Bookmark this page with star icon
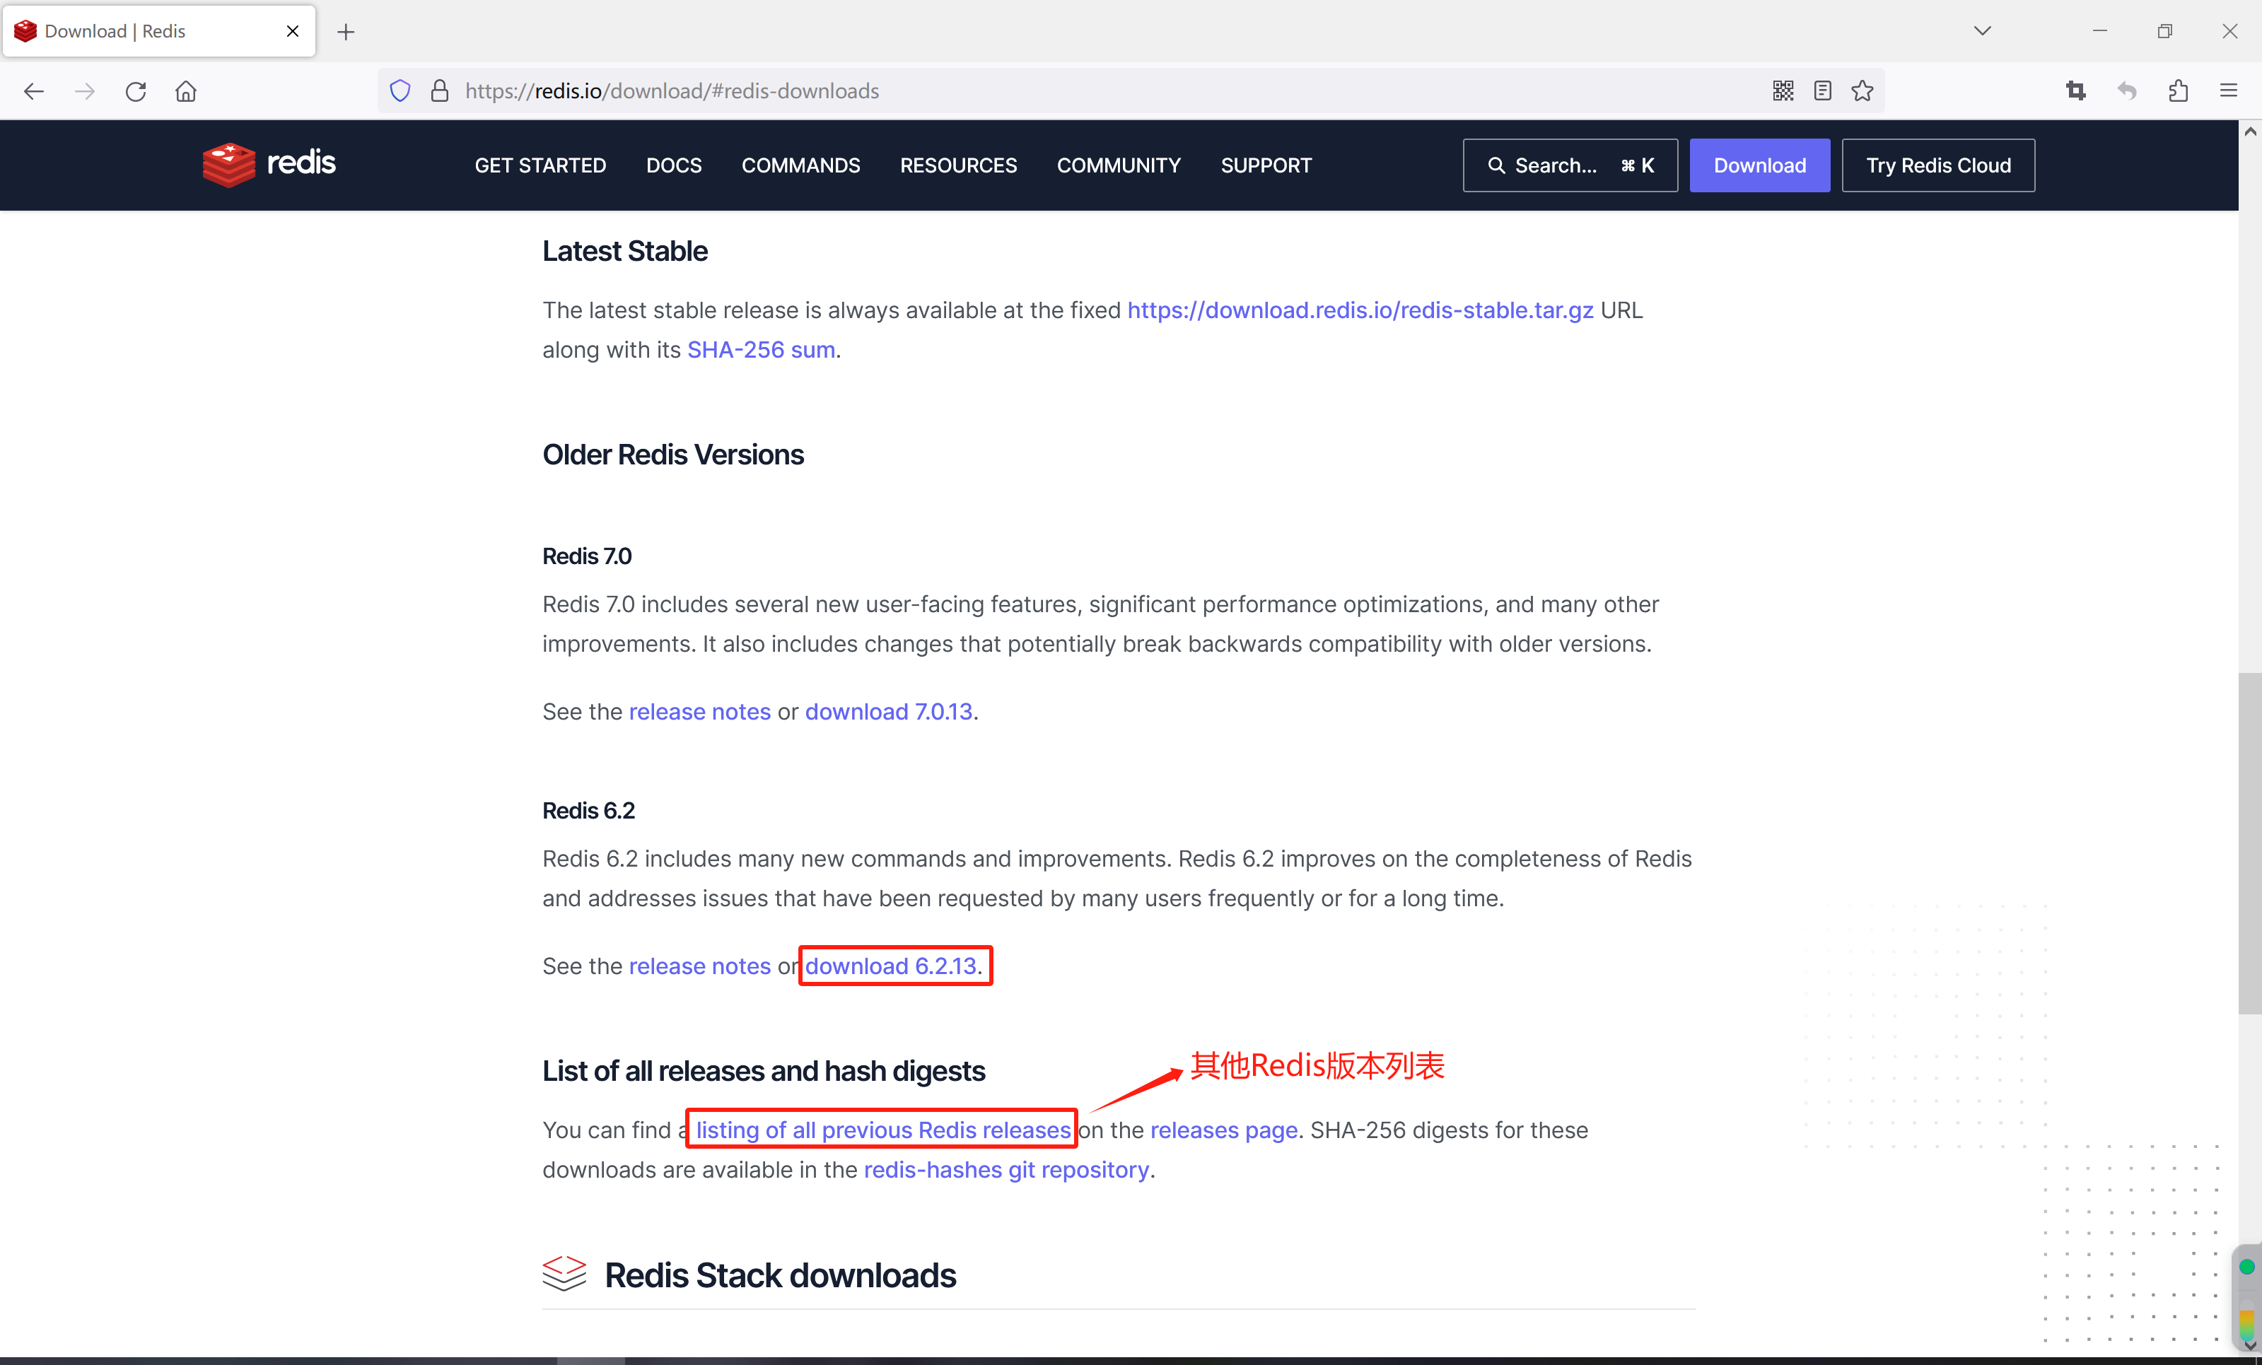Image resolution: width=2262 pixels, height=1365 pixels. coord(1862,91)
